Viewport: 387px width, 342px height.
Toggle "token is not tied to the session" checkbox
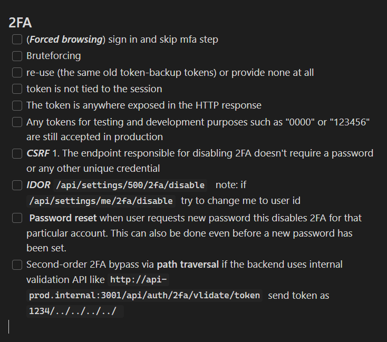point(17,89)
